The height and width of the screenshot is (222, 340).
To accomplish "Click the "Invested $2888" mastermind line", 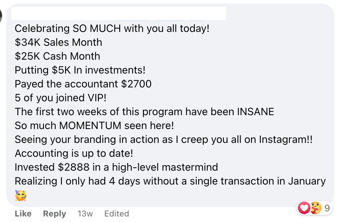I will click(116, 167).
